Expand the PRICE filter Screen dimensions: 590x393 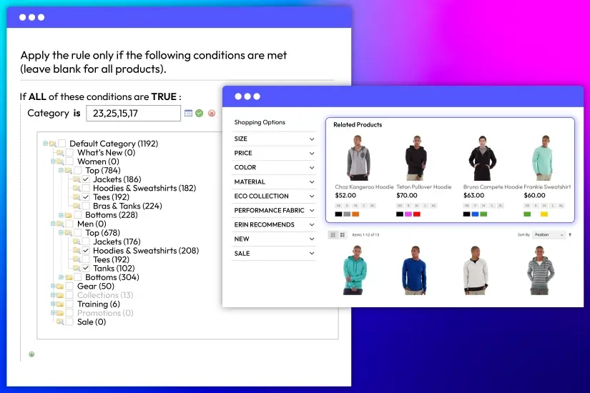pos(274,153)
